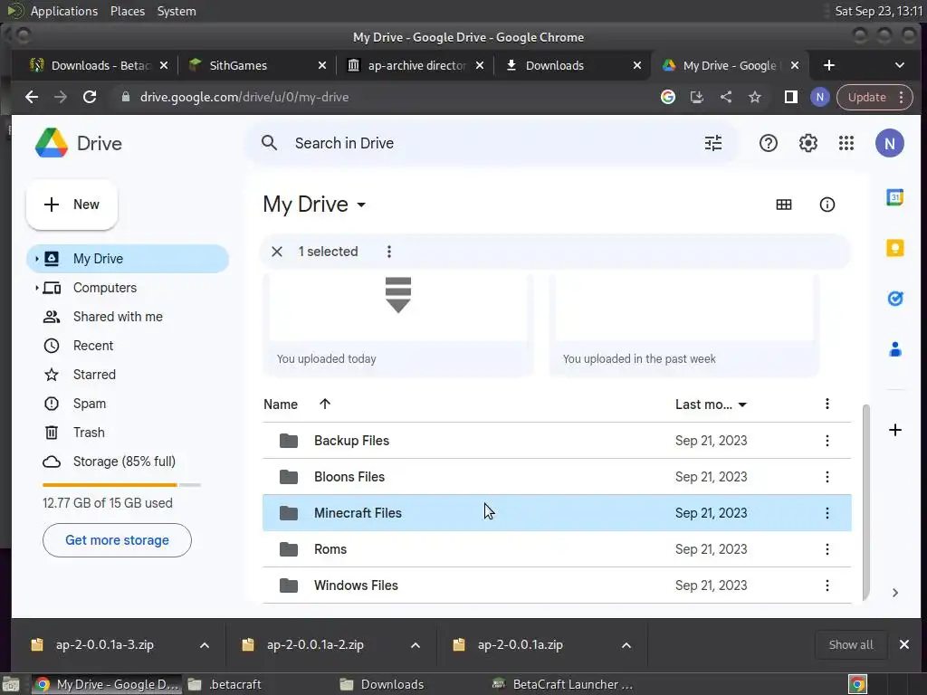Image resolution: width=927 pixels, height=695 pixels.
Task: Open Spam in sidebar
Action: click(x=90, y=404)
